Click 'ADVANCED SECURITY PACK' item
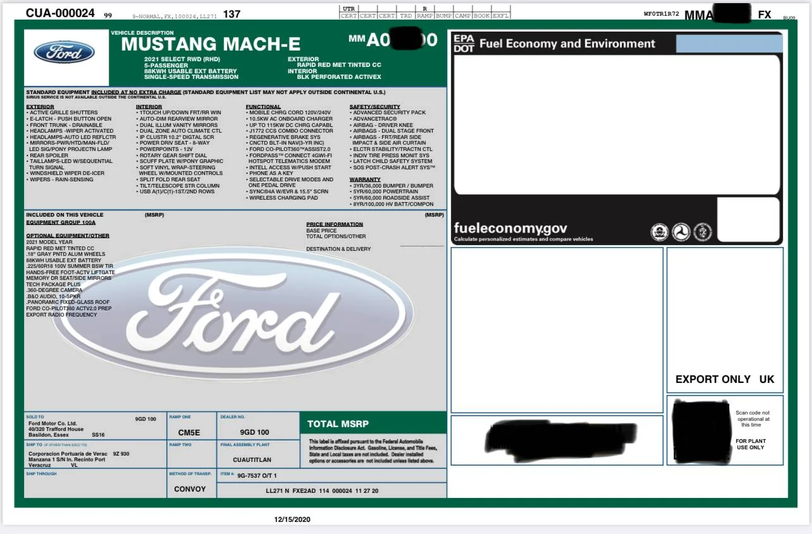 [390, 112]
